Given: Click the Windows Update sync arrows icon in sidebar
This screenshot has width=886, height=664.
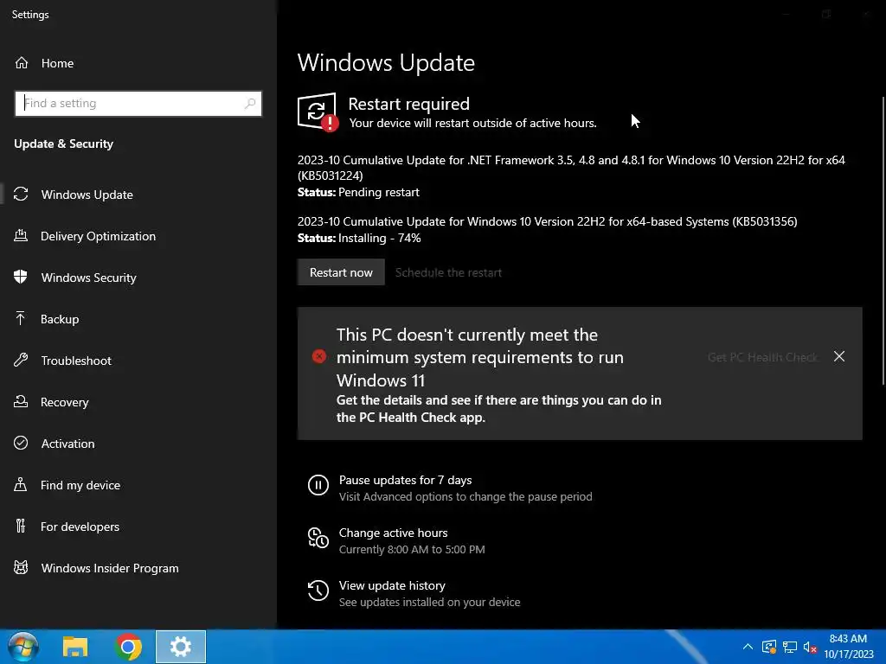Looking at the screenshot, I should [21, 195].
